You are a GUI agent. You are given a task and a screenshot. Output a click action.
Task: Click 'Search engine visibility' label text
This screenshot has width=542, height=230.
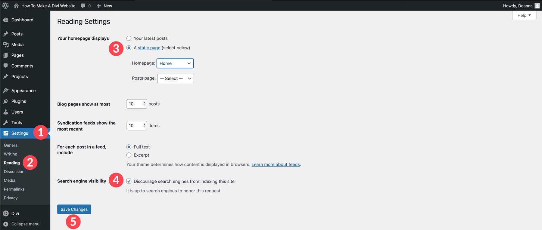[82, 181]
